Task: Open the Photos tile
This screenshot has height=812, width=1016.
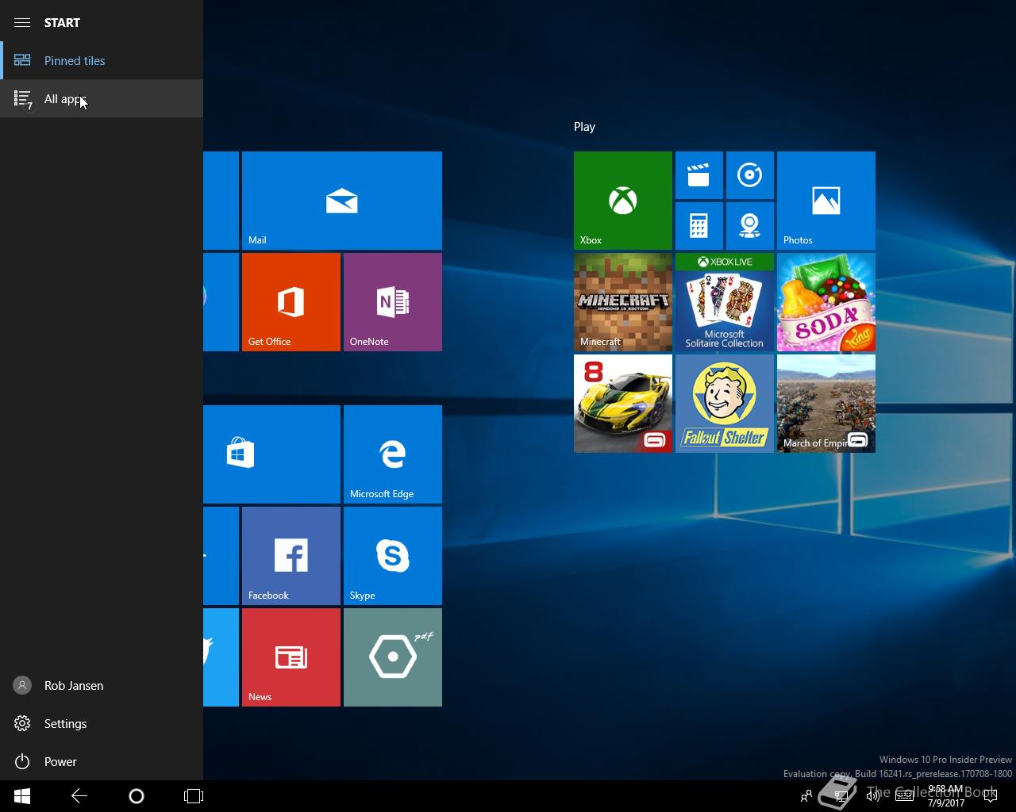Action: point(826,201)
